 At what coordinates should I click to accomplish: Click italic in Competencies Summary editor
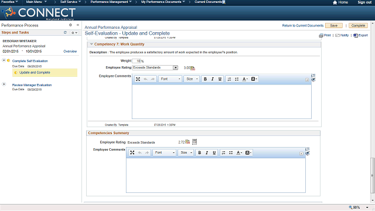[207, 152]
